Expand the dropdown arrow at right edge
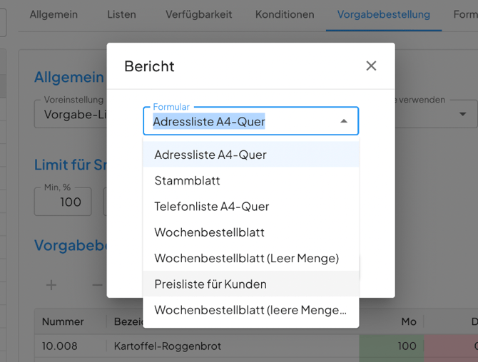Viewport: 478px width, 362px height. [463, 114]
